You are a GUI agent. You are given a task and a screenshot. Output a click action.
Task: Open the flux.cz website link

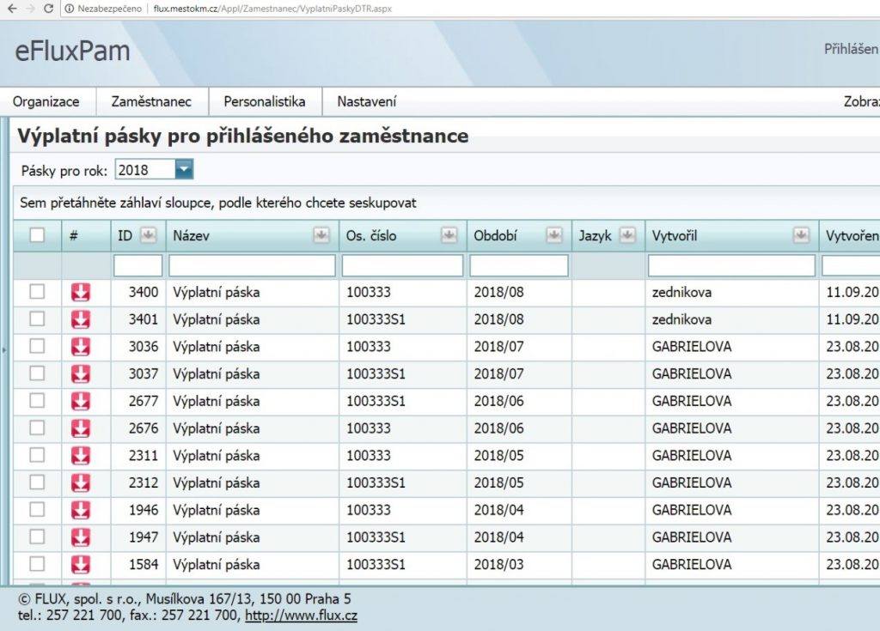pos(301,616)
